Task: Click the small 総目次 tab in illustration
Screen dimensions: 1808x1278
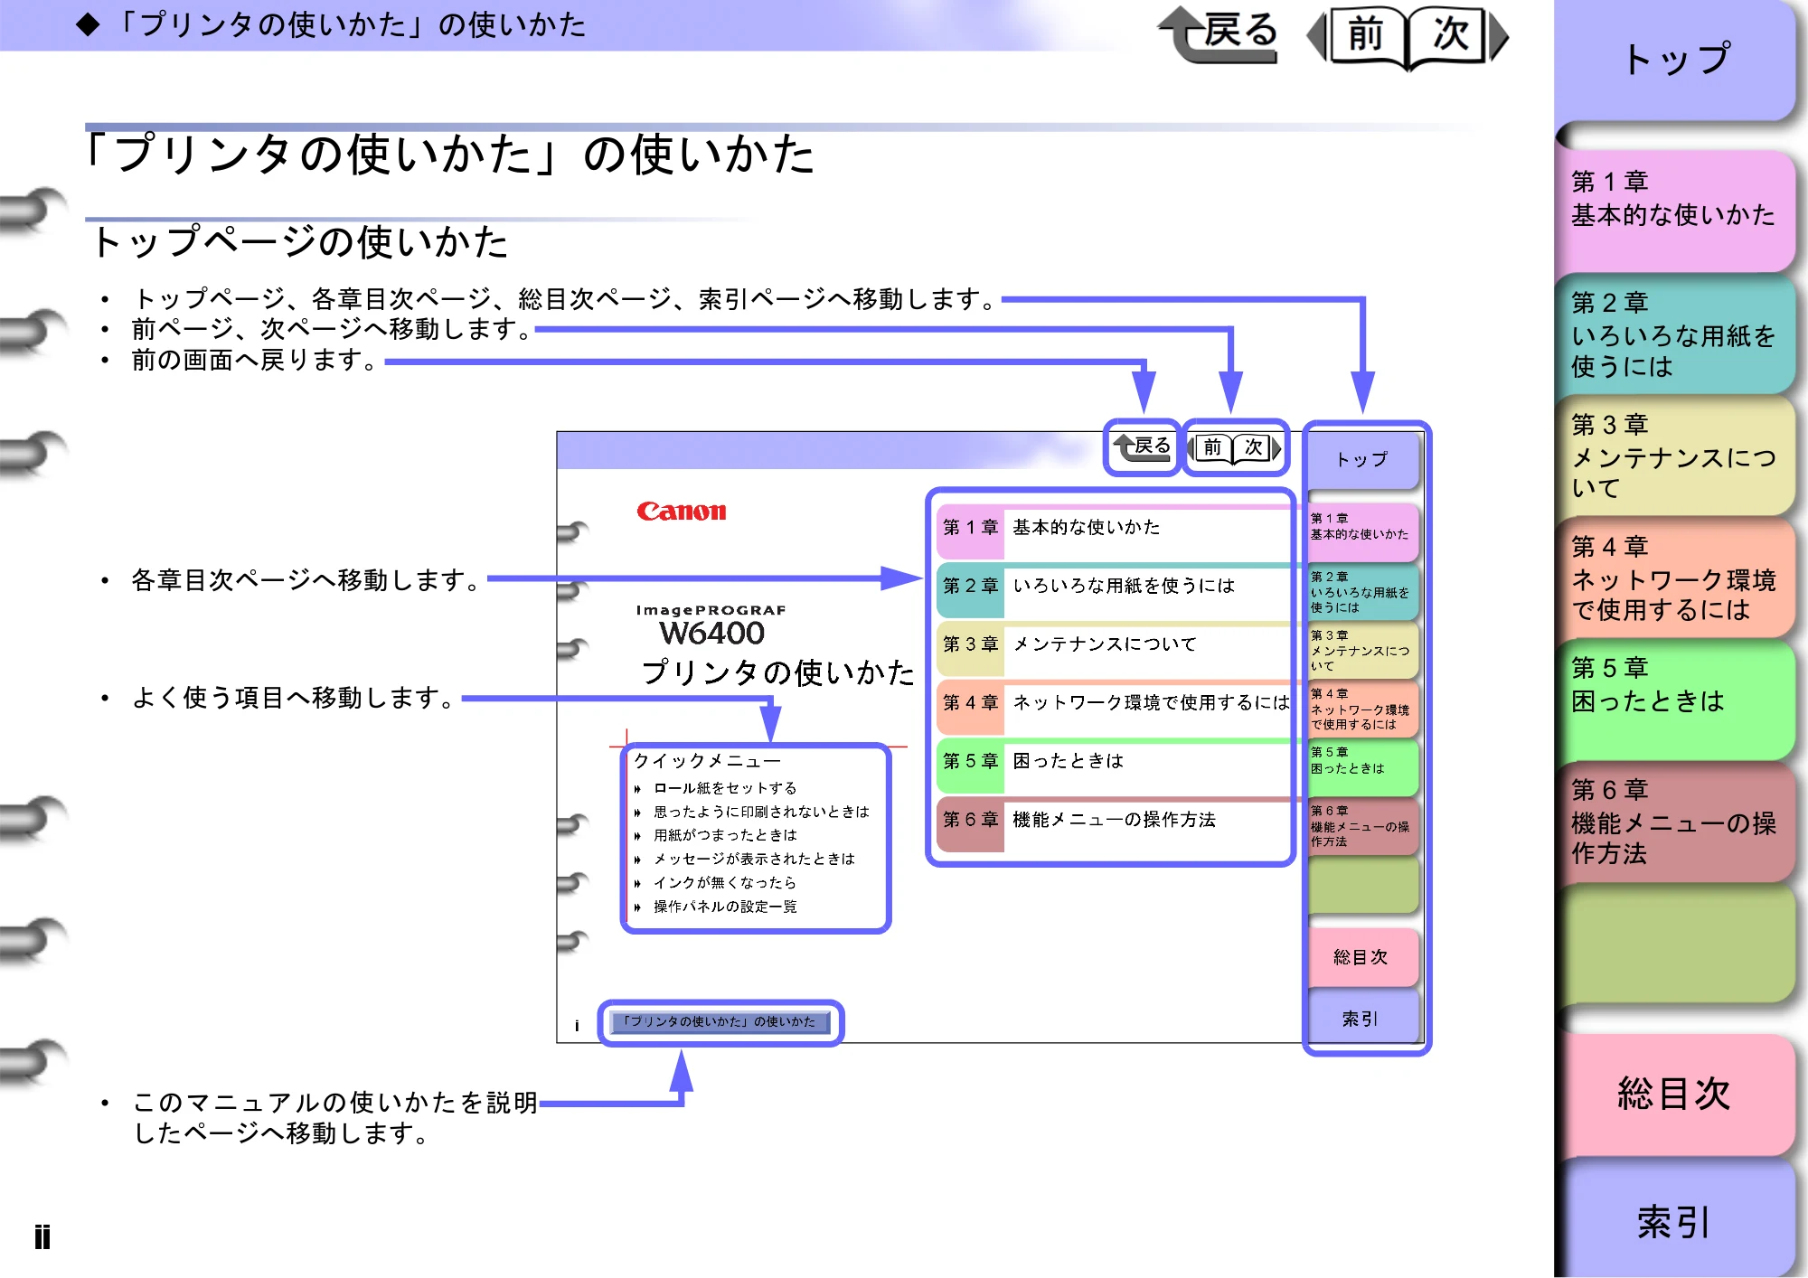Action: point(1361,957)
